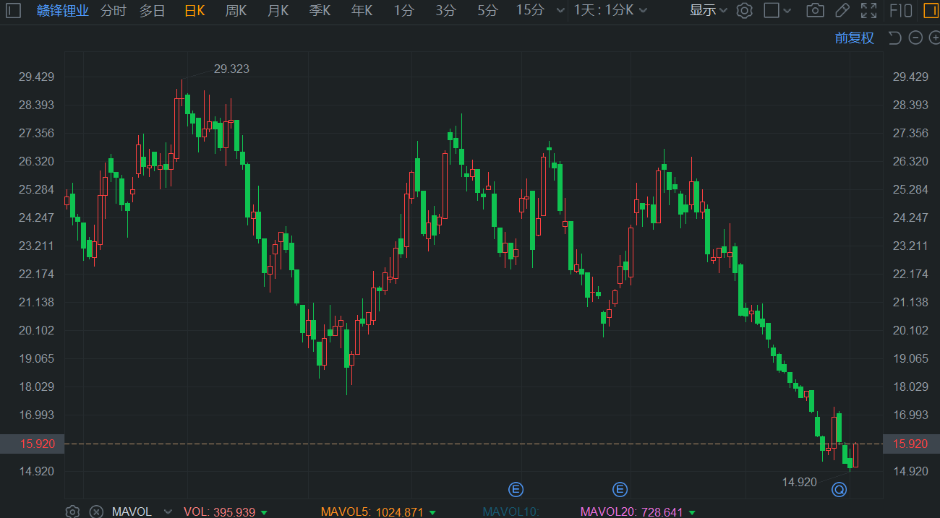Zoom in the chart with the plus icon
This screenshot has width=940, height=518.
933,37
